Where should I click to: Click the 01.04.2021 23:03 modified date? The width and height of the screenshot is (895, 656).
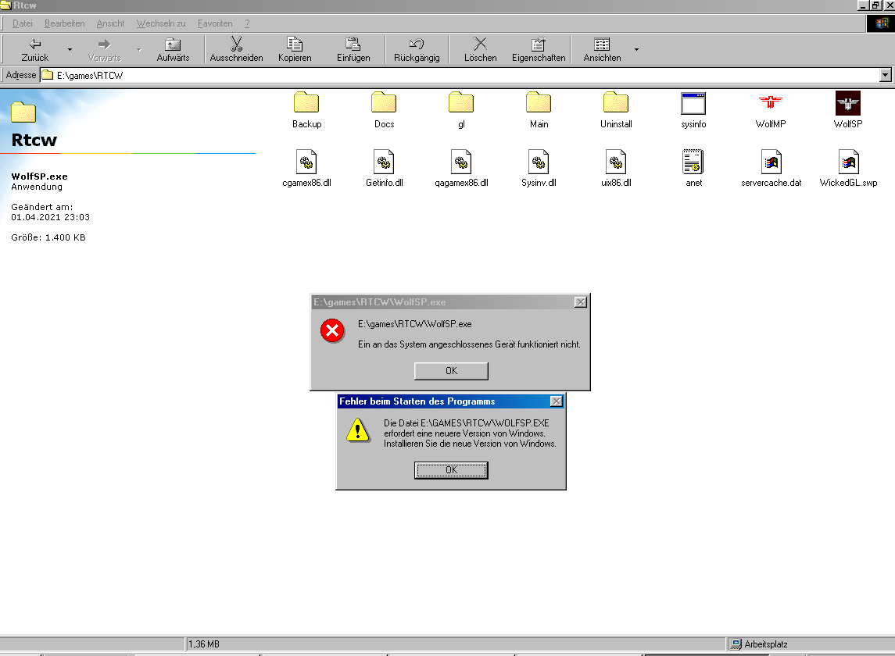pos(50,217)
